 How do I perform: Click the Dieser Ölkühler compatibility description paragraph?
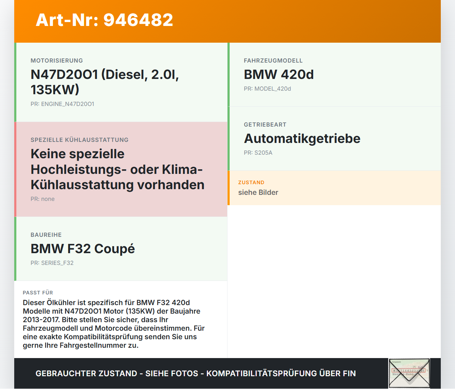click(x=114, y=324)
